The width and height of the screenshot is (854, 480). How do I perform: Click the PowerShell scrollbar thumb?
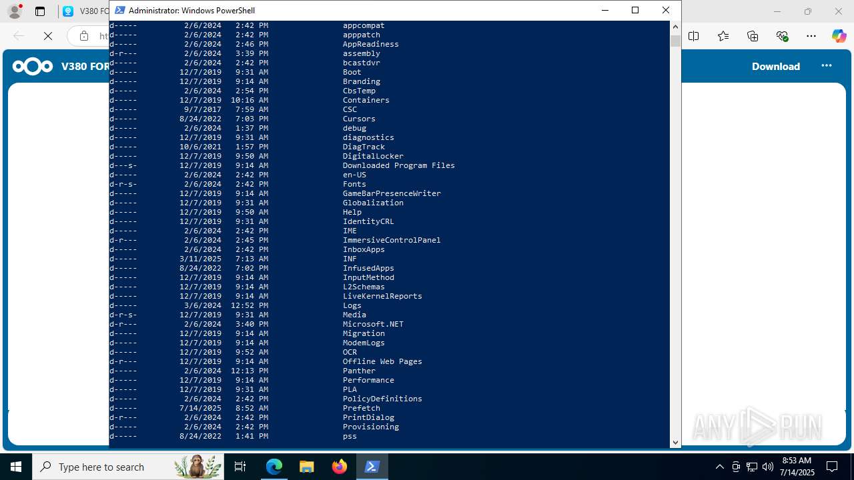pos(675,41)
